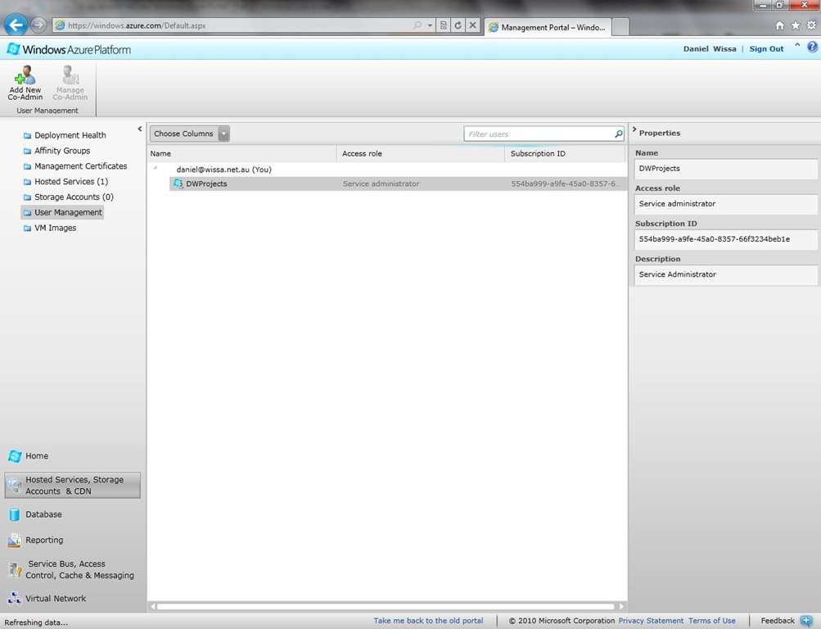Click the Sign Out link
Viewport: 821px width, 629px height.
[x=766, y=49]
